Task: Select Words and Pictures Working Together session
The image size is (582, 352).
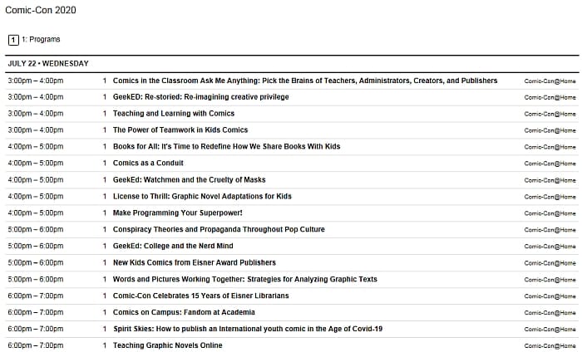Action: (245, 279)
